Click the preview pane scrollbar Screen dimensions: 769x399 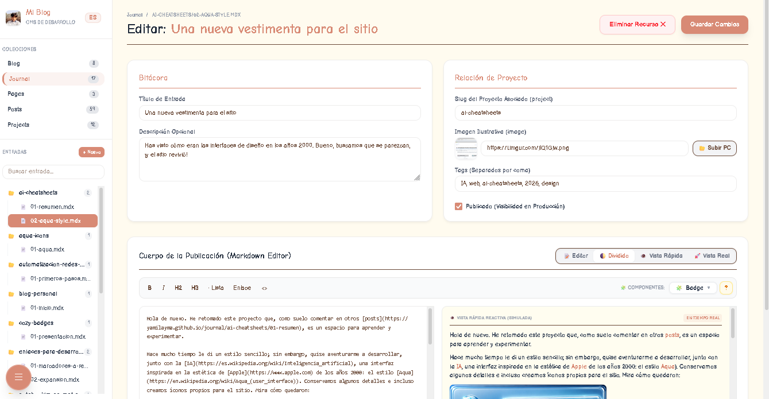(x=733, y=323)
